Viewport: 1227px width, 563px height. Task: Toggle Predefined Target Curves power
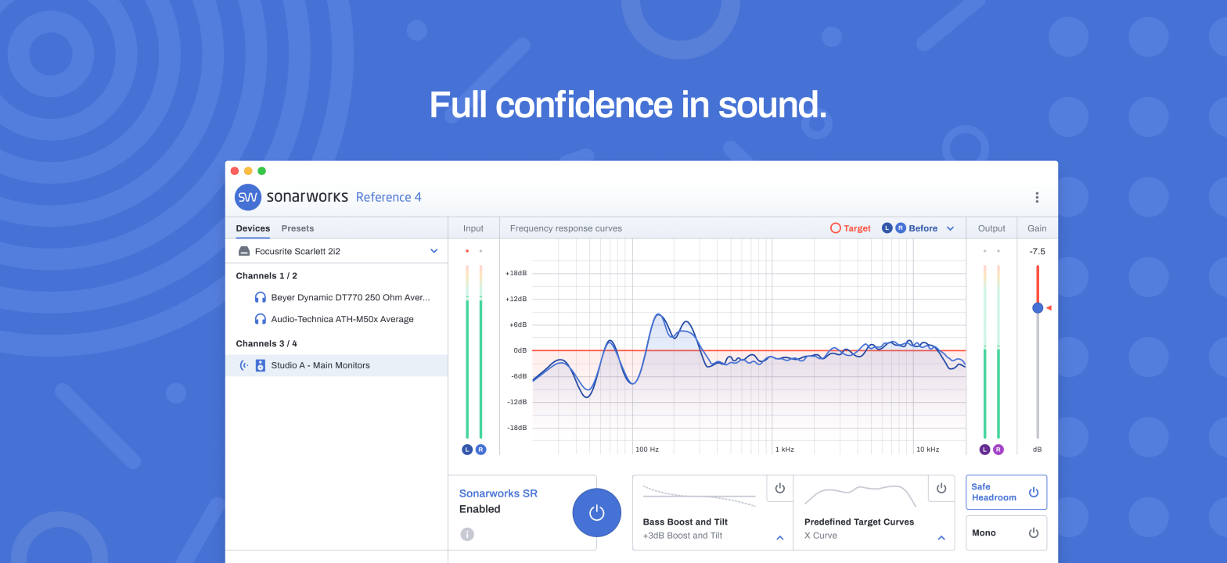[941, 488]
